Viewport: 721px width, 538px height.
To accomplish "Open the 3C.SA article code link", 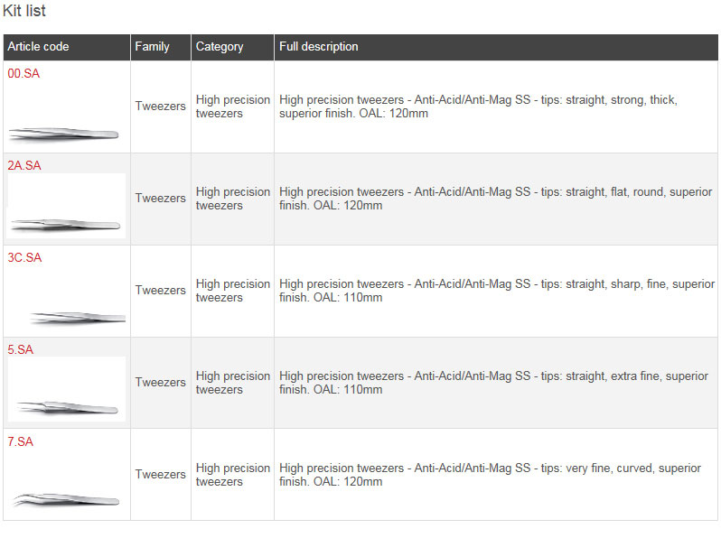I will [x=24, y=257].
